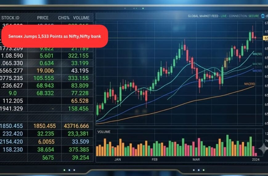Click the volume value 375.385
Screen dimensions: 268x176
79,150
